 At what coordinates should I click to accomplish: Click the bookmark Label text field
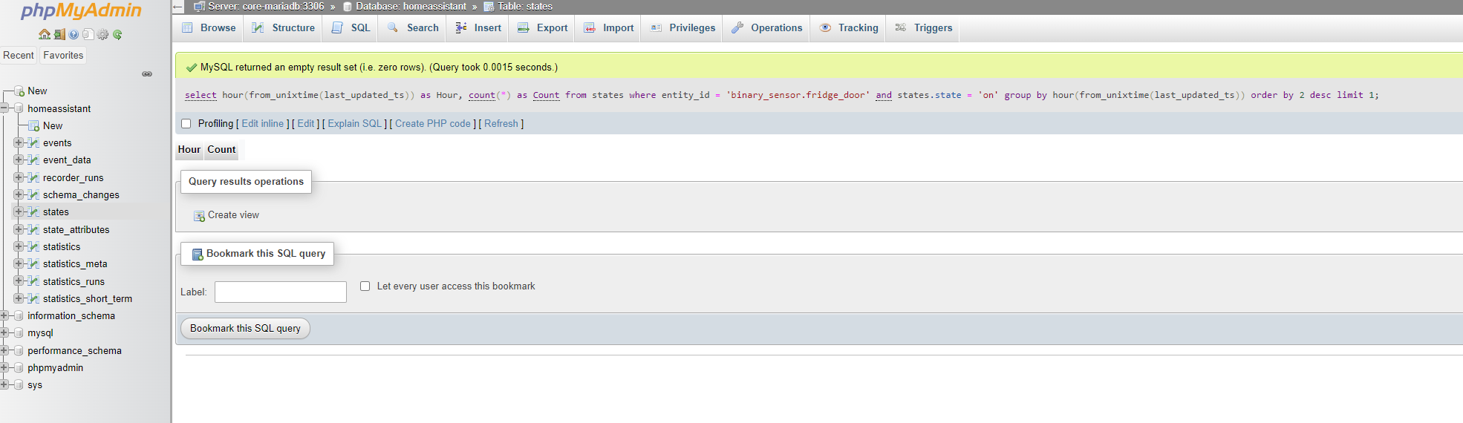281,292
